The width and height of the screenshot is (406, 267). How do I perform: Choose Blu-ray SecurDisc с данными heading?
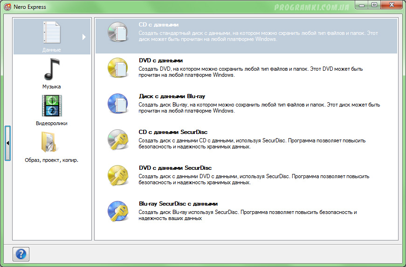tap(178, 204)
